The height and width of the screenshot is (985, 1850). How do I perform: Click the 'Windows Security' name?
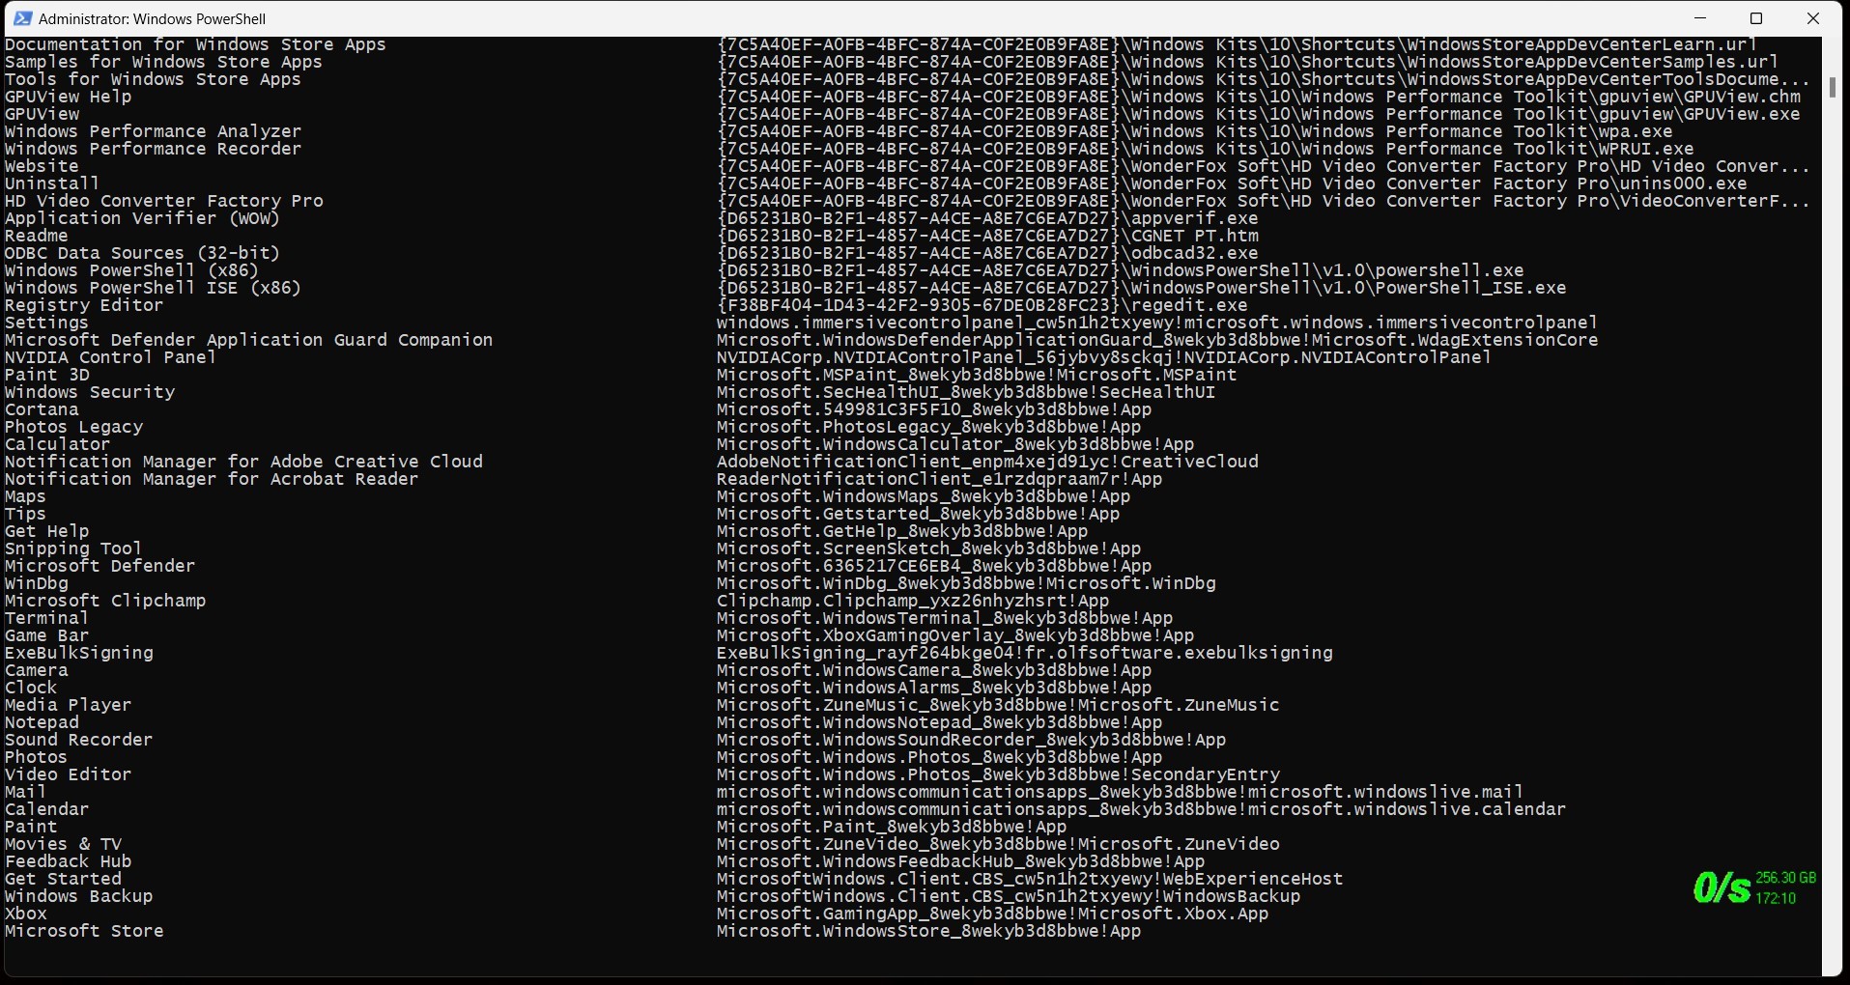click(x=90, y=392)
